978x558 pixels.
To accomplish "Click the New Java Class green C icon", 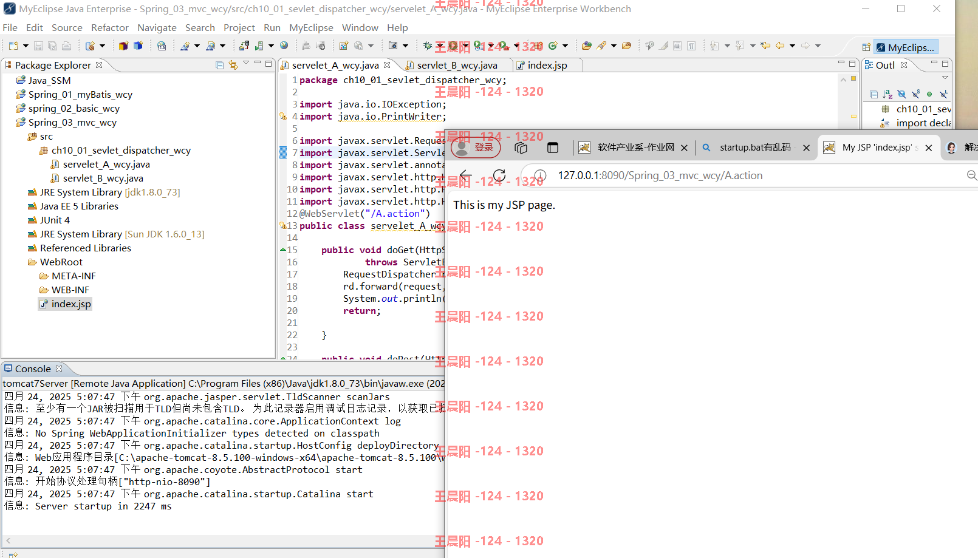I will coord(553,46).
